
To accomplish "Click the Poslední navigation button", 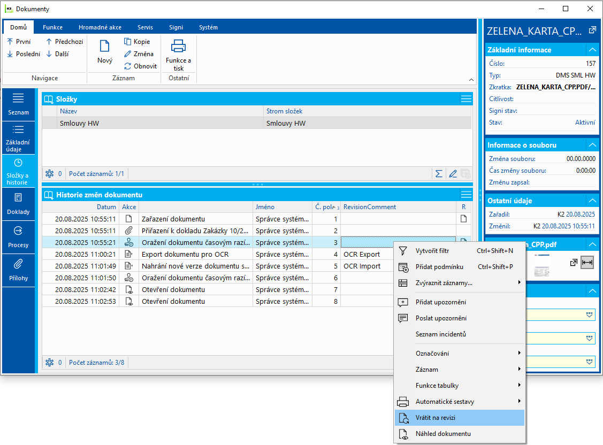I will tap(24, 54).
